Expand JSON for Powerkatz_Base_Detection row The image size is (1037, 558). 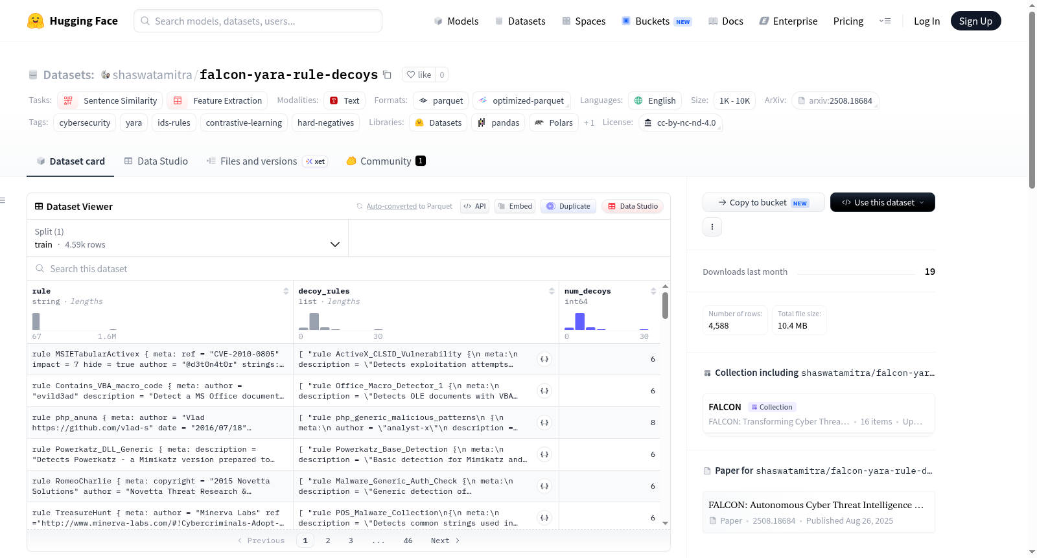click(x=544, y=454)
